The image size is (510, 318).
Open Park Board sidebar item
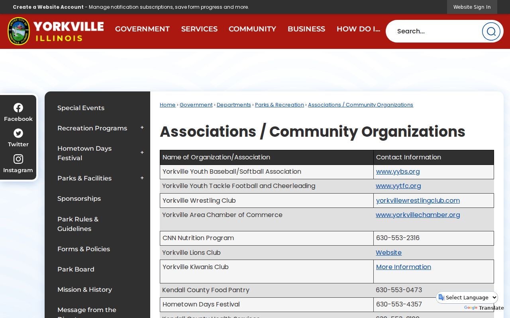pyautogui.click(x=76, y=270)
